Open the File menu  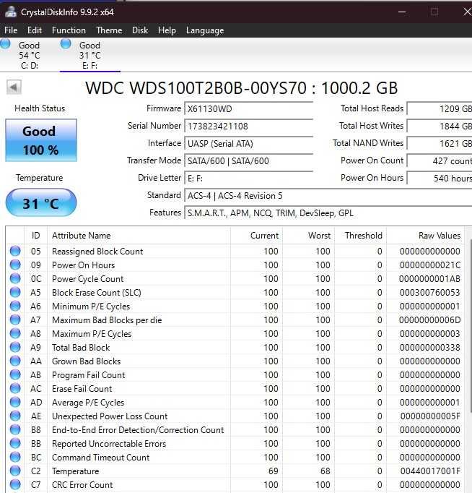click(x=11, y=30)
